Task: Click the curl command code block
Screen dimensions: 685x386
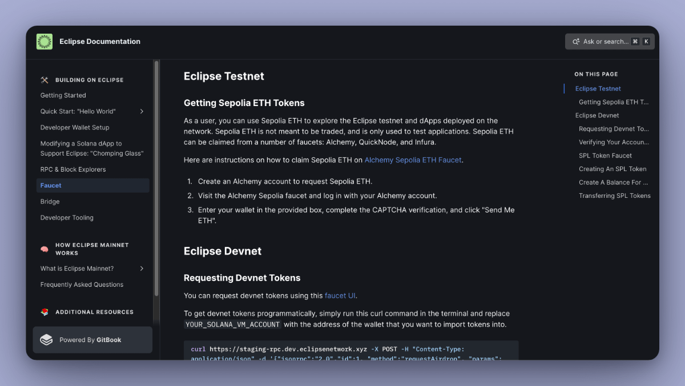Action: 351,351
